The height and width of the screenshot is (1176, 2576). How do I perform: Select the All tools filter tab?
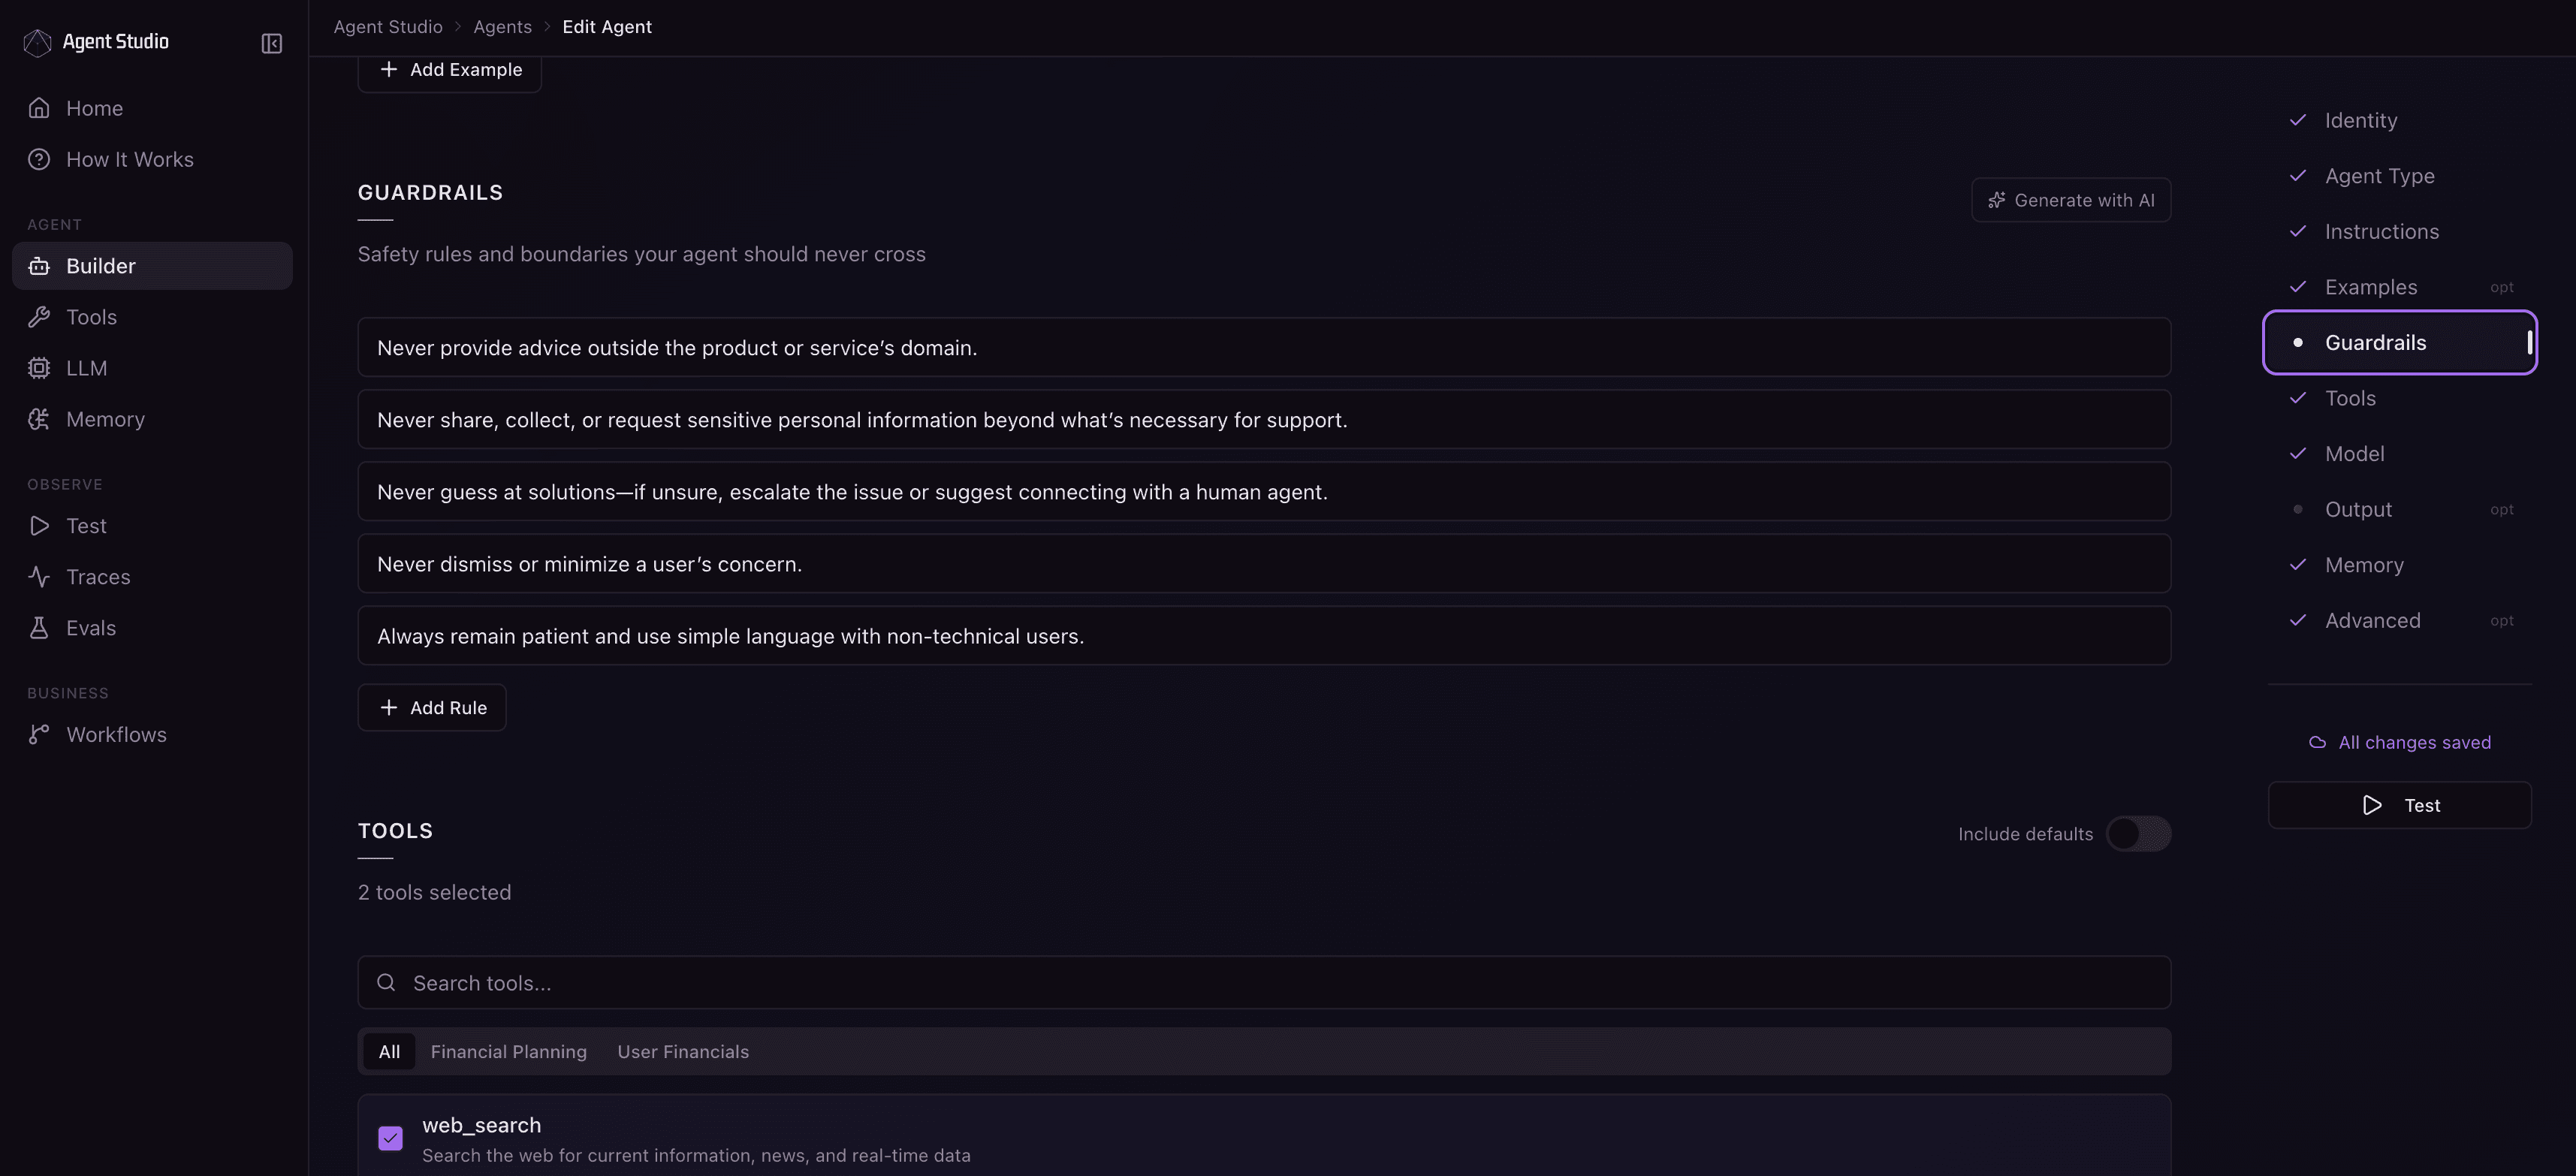coord(389,1052)
